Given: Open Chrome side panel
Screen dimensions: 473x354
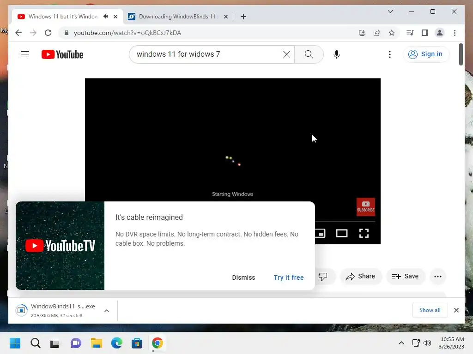Looking at the screenshot, I should coord(425,33).
